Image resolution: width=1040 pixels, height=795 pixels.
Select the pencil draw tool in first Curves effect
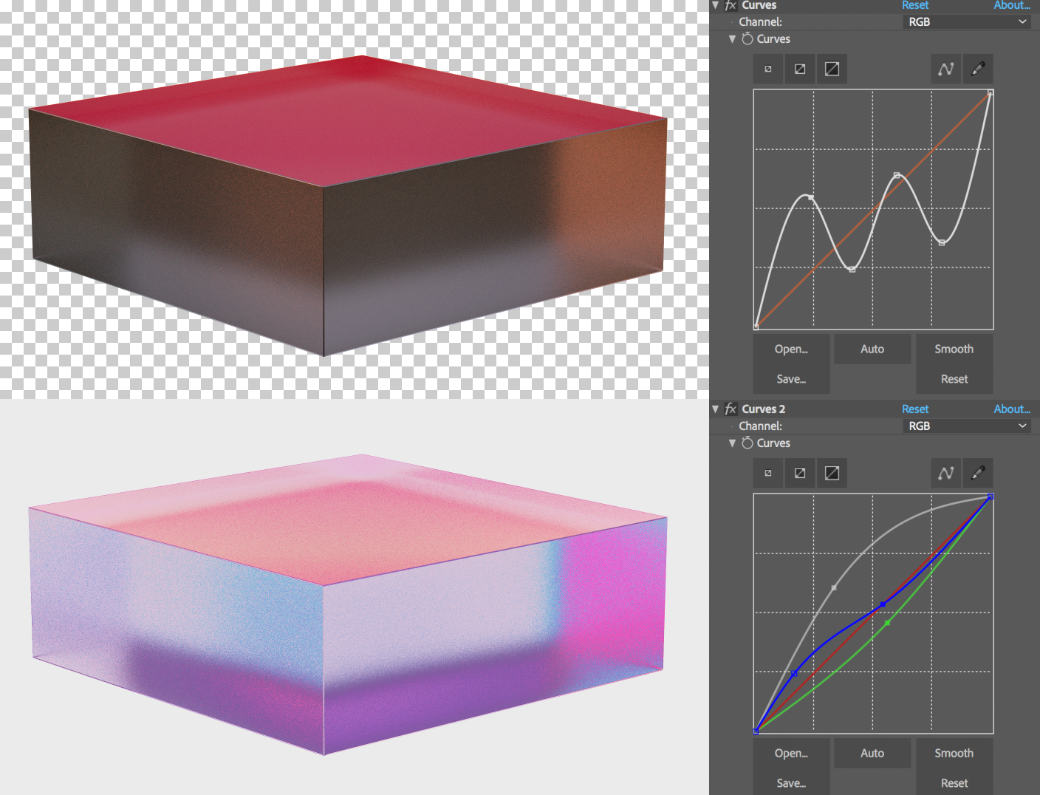[x=977, y=69]
